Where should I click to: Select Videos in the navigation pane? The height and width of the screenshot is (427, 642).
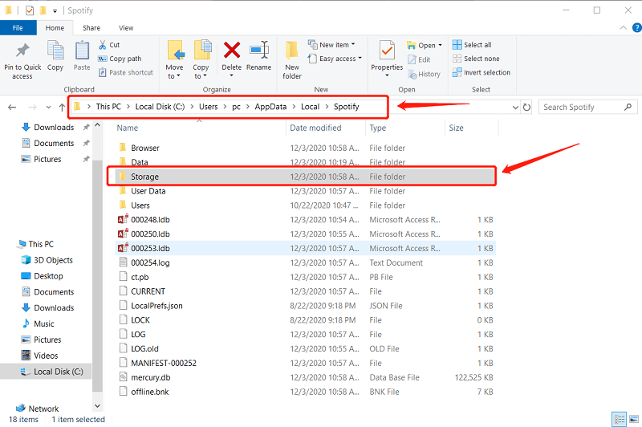pyautogui.click(x=39, y=356)
